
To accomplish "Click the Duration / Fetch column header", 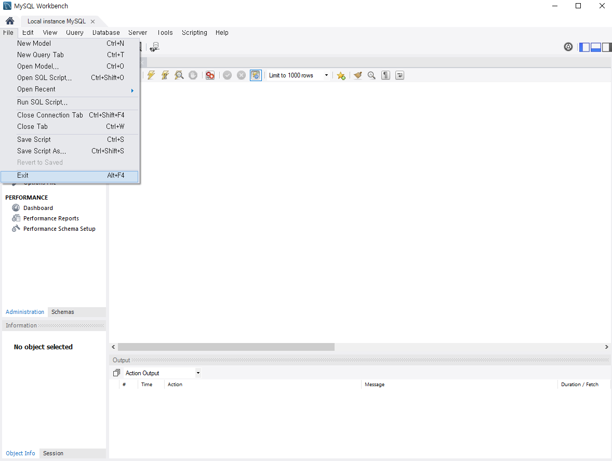I will pos(583,385).
